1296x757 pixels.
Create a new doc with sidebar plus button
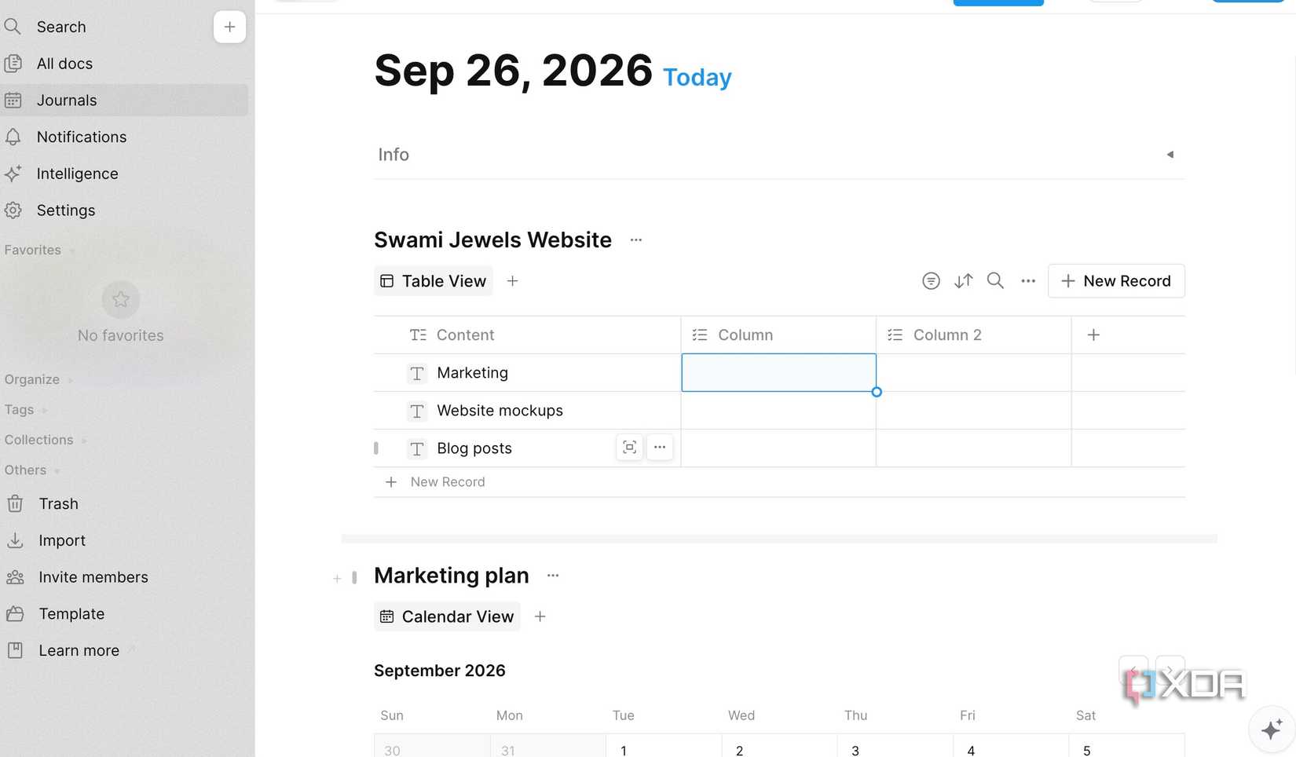(x=229, y=27)
